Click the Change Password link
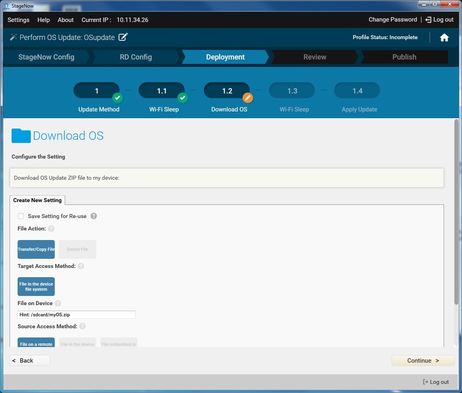This screenshot has width=462, height=393. tap(392, 20)
